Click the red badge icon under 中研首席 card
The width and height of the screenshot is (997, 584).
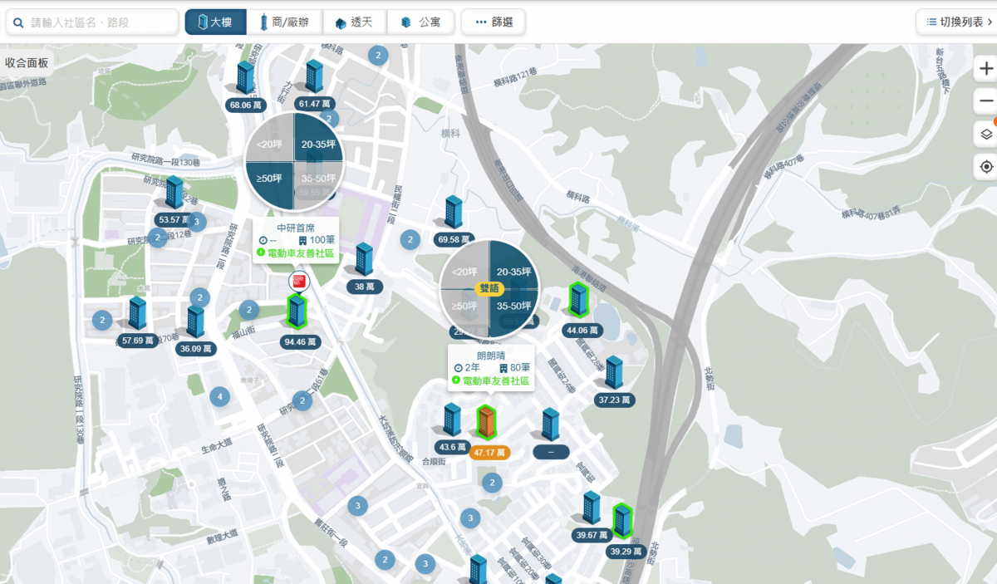[297, 281]
